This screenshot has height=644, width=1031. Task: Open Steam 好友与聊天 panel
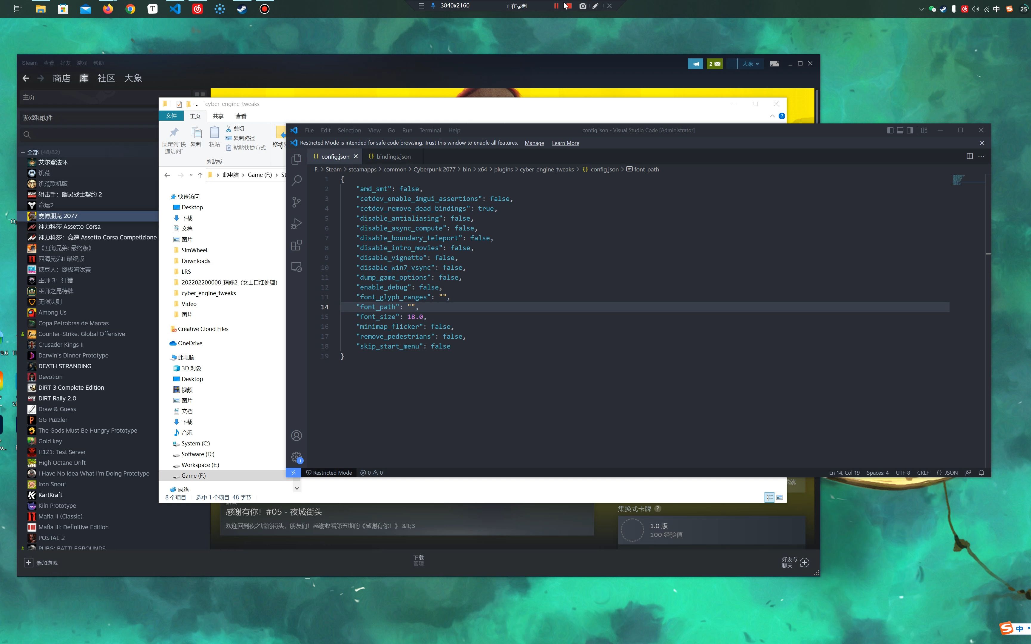pos(795,563)
